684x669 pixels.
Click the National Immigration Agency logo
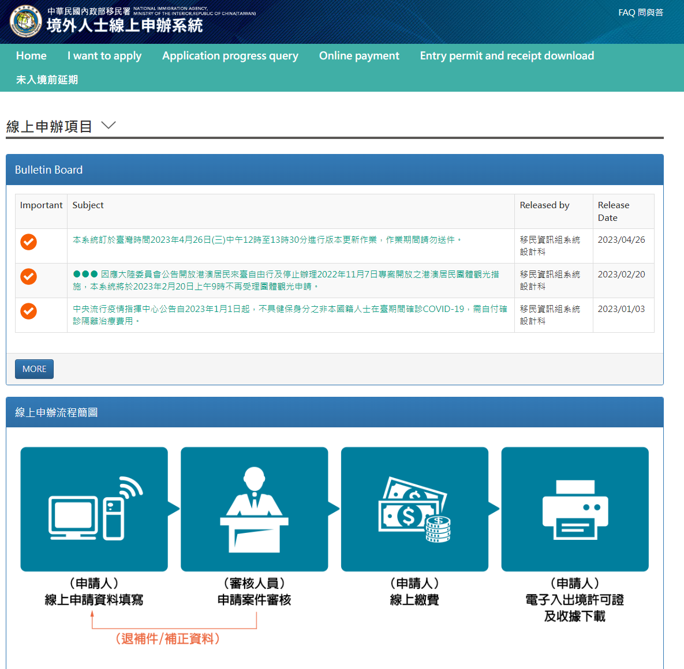click(25, 21)
